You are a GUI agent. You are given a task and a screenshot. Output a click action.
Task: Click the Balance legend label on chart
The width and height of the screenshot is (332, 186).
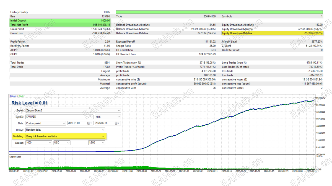point(13,96)
